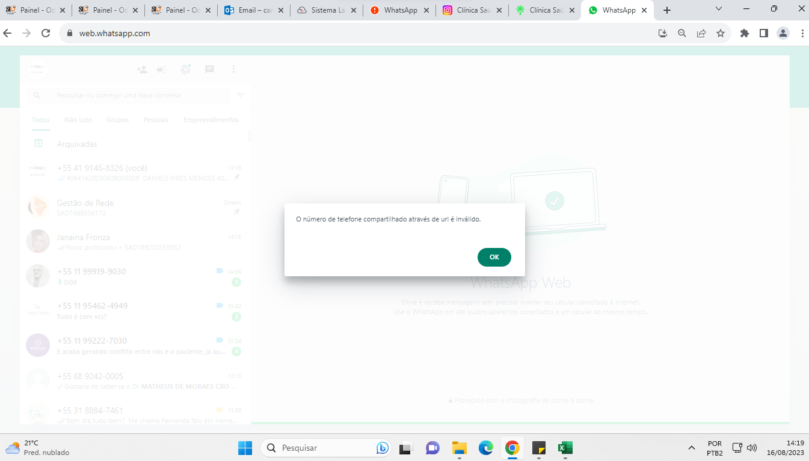This screenshot has height=461, width=809.
Task: Switch to the Clínica Saú tab with green icon
Action: (544, 10)
